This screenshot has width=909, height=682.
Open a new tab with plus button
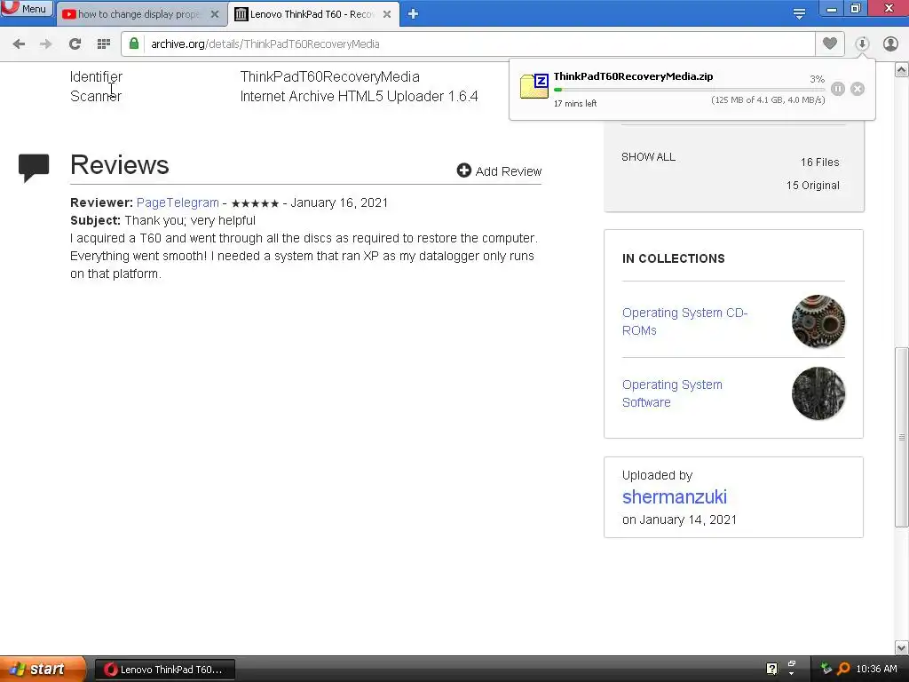click(x=413, y=14)
